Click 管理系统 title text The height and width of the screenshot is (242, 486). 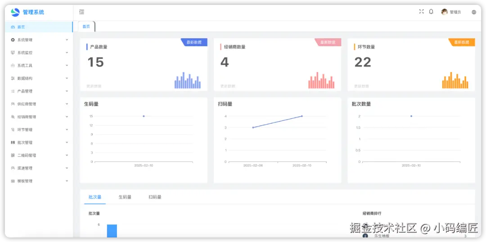pyautogui.click(x=33, y=12)
